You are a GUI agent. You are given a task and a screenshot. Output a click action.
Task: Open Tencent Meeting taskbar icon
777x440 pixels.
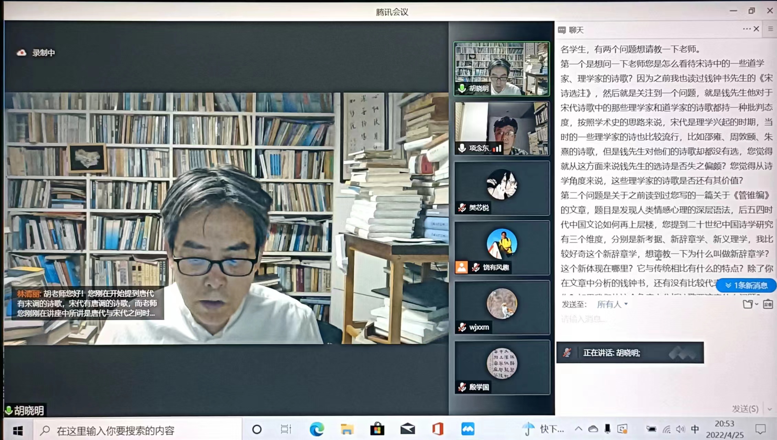(468, 429)
